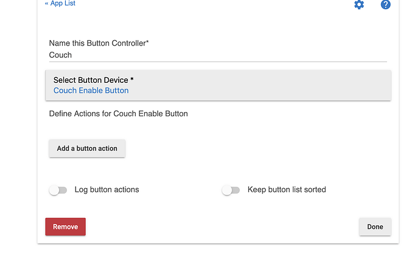Click Done to save the controller
Viewport: 420px width, 263px height.
tap(375, 226)
